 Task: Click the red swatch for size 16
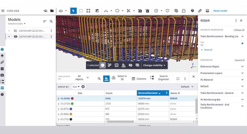[72, 98]
